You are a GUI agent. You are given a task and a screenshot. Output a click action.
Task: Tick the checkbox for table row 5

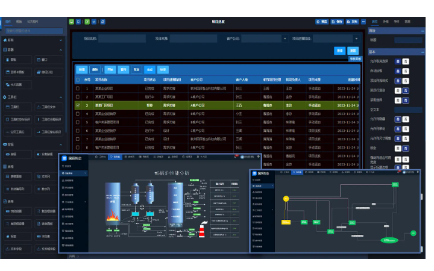pyautogui.click(x=78, y=122)
